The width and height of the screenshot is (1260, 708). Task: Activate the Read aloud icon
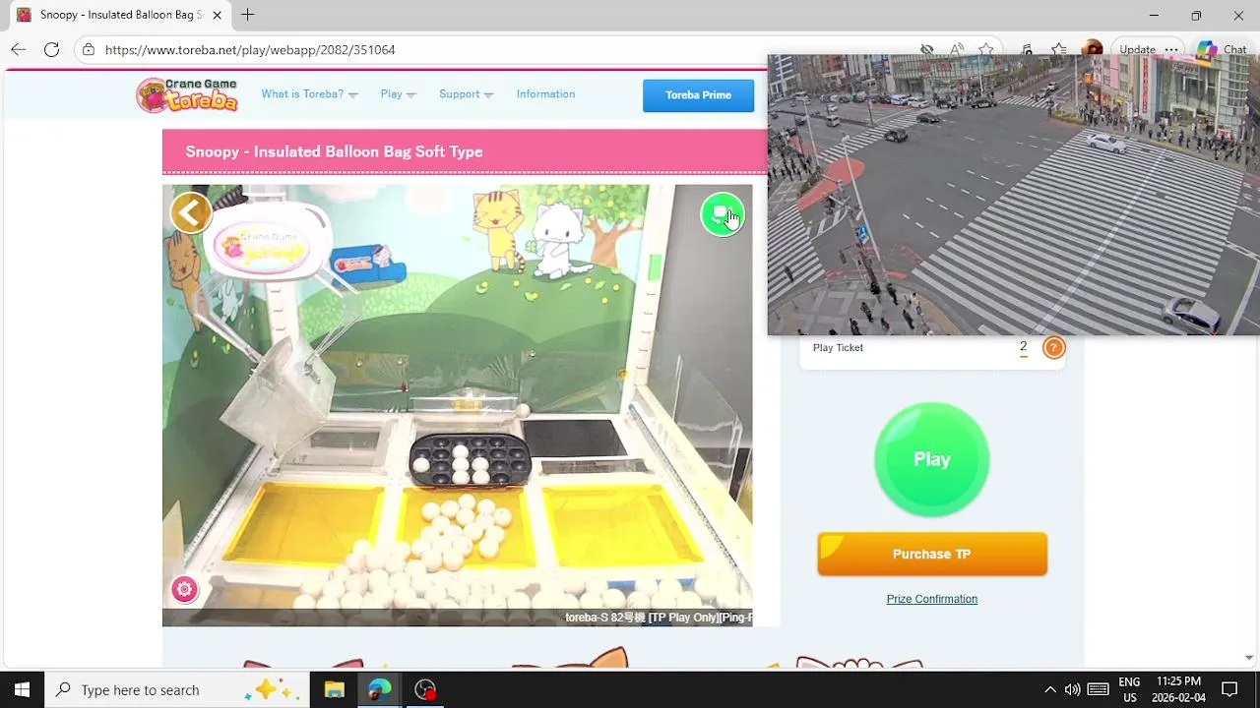[957, 49]
